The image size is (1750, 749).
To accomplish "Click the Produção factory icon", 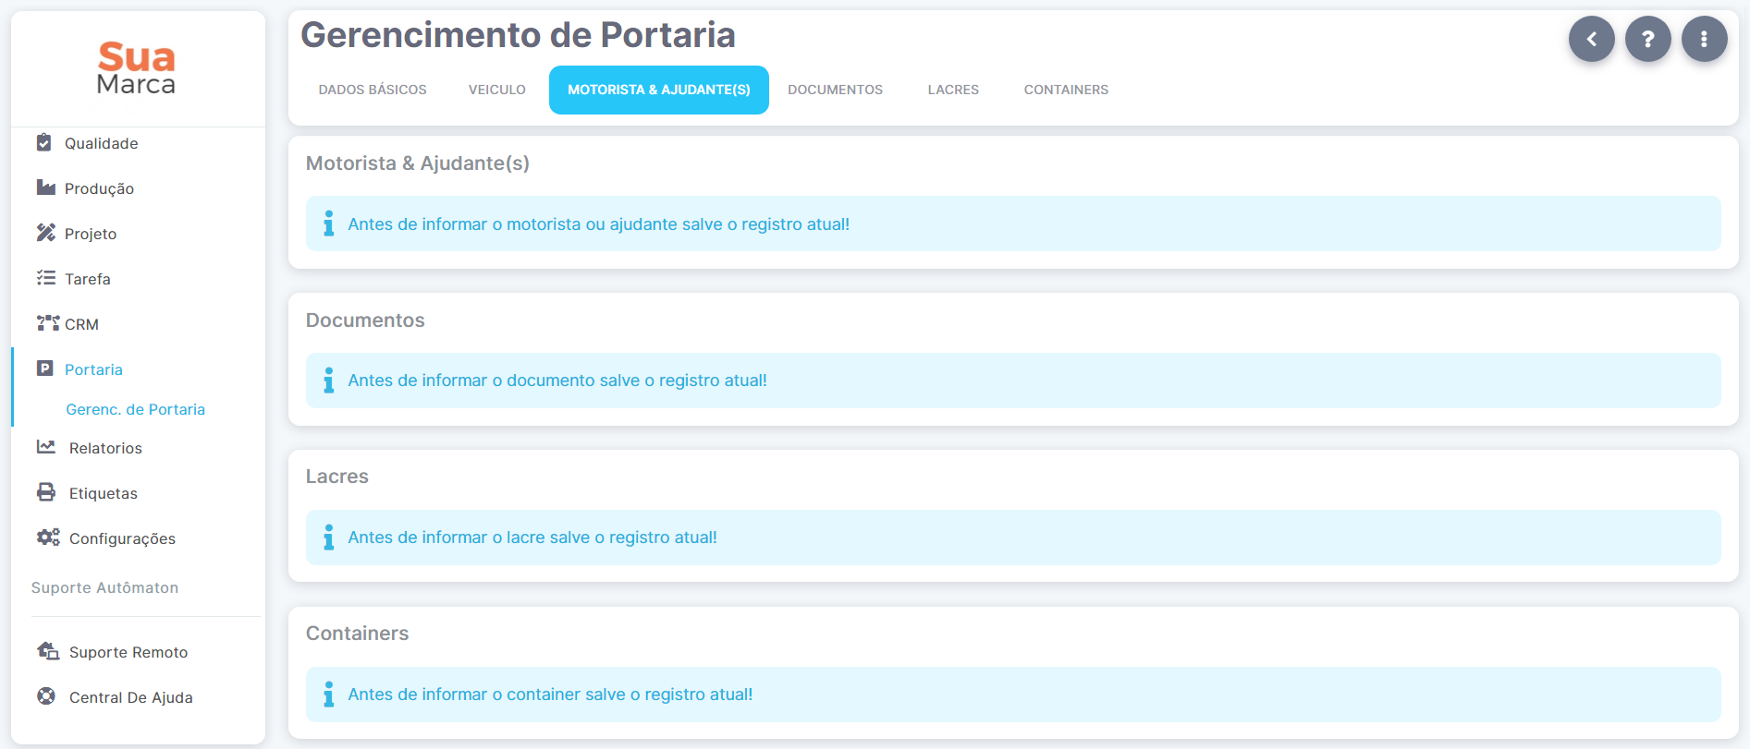I will pos(46,187).
